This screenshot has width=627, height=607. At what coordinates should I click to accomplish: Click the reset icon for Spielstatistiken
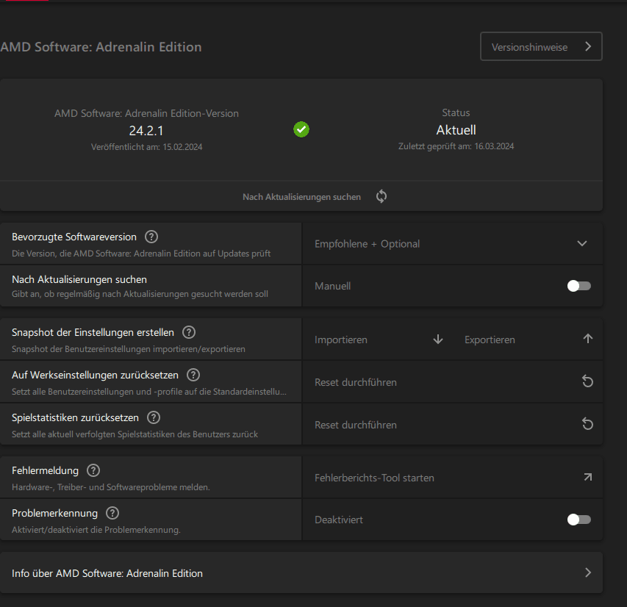587,425
